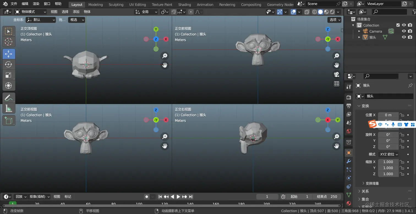
Task: Open the Modifiers wrench properties tab
Action: coord(349,161)
